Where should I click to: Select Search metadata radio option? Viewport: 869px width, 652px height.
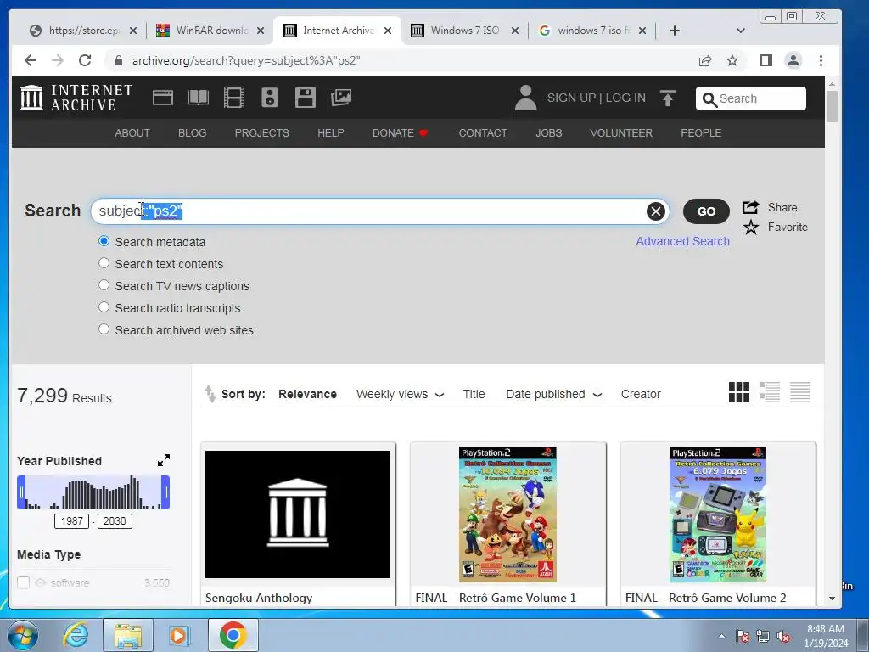[x=104, y=241]
